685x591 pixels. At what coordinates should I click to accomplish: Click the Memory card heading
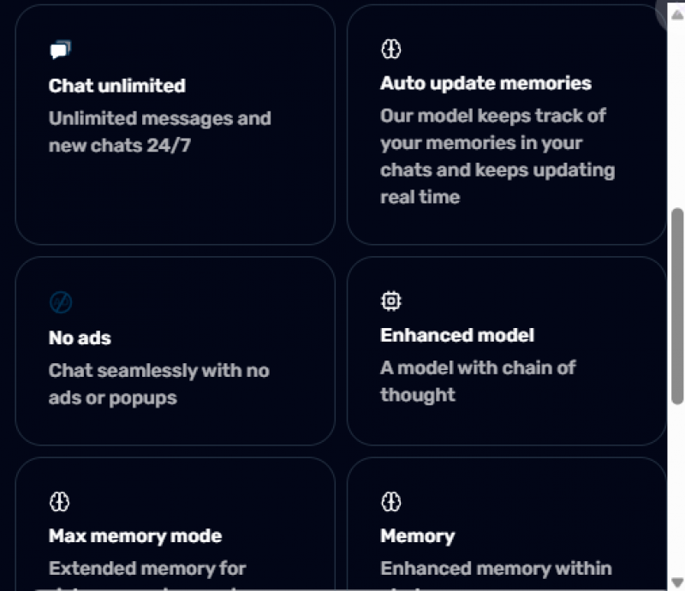(417, 536)
